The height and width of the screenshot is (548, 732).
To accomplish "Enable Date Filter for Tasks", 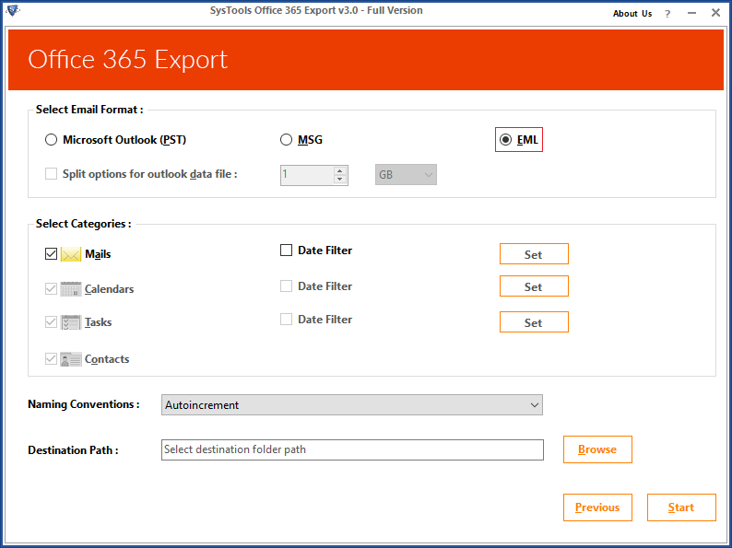I will click(x=286, y=320).
